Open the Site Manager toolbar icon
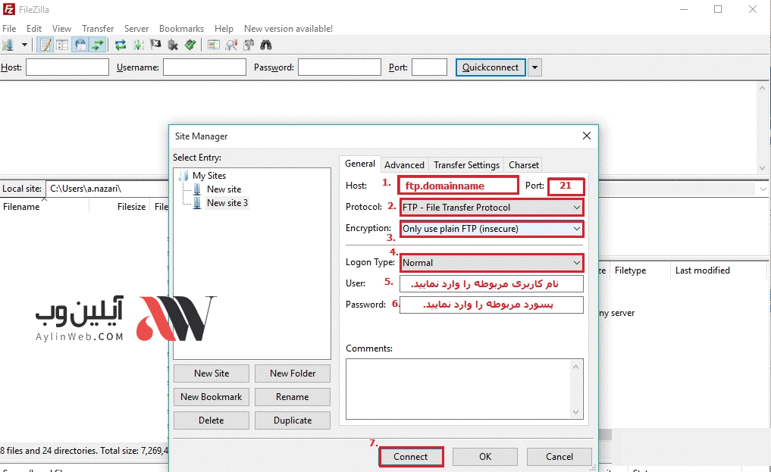 tap(8, 45)
